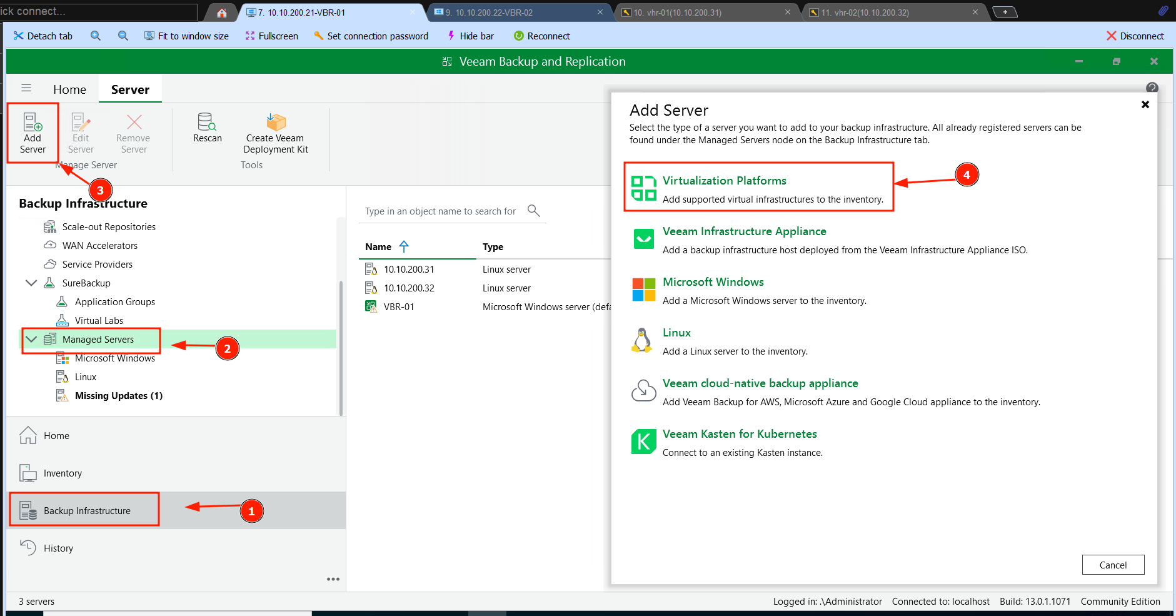Click the search magnifier icon
1176x616 pixels.
[x=533, y=211]
